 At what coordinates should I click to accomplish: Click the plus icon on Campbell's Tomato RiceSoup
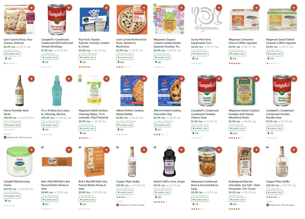[x=69, y=8]
